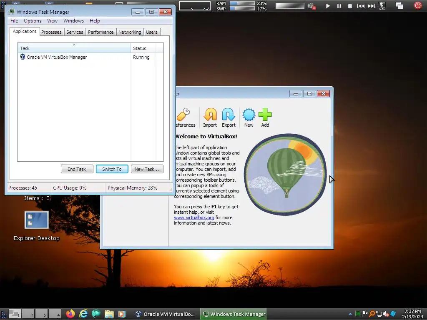Image resolution: width=427 pixels, height=320 pixels.
Task: Click the Windows Task Manager taskbar button
Action: coord(234,314)
